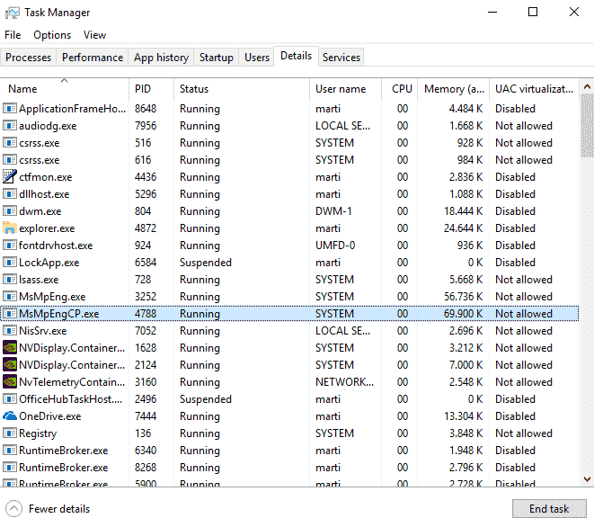Click the OfficeHubTaskHost process icon
Screen dimensions: 594x527
tap(10, 399)
